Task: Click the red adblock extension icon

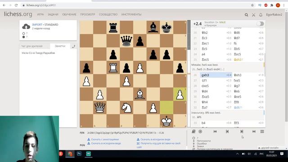Action: click(x=266, y=5)
